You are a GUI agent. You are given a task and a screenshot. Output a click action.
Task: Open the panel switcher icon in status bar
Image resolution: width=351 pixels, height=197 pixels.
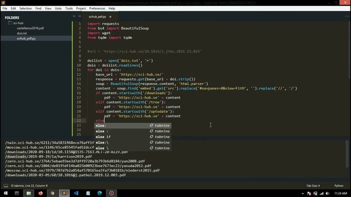coord(6,186)
